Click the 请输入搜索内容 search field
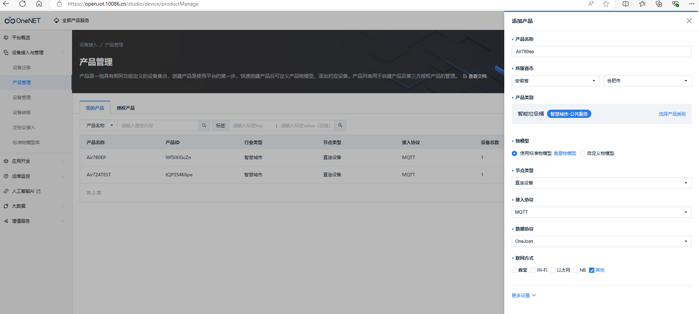 point(158,125)
